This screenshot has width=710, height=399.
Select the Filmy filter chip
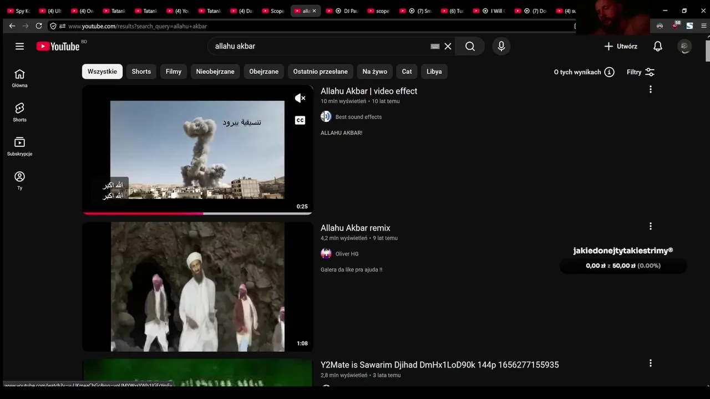coord(174,71)
